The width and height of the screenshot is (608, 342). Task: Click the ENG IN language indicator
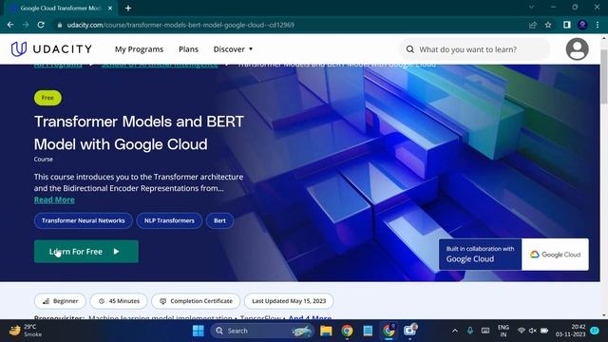click(x=503, y=331)
